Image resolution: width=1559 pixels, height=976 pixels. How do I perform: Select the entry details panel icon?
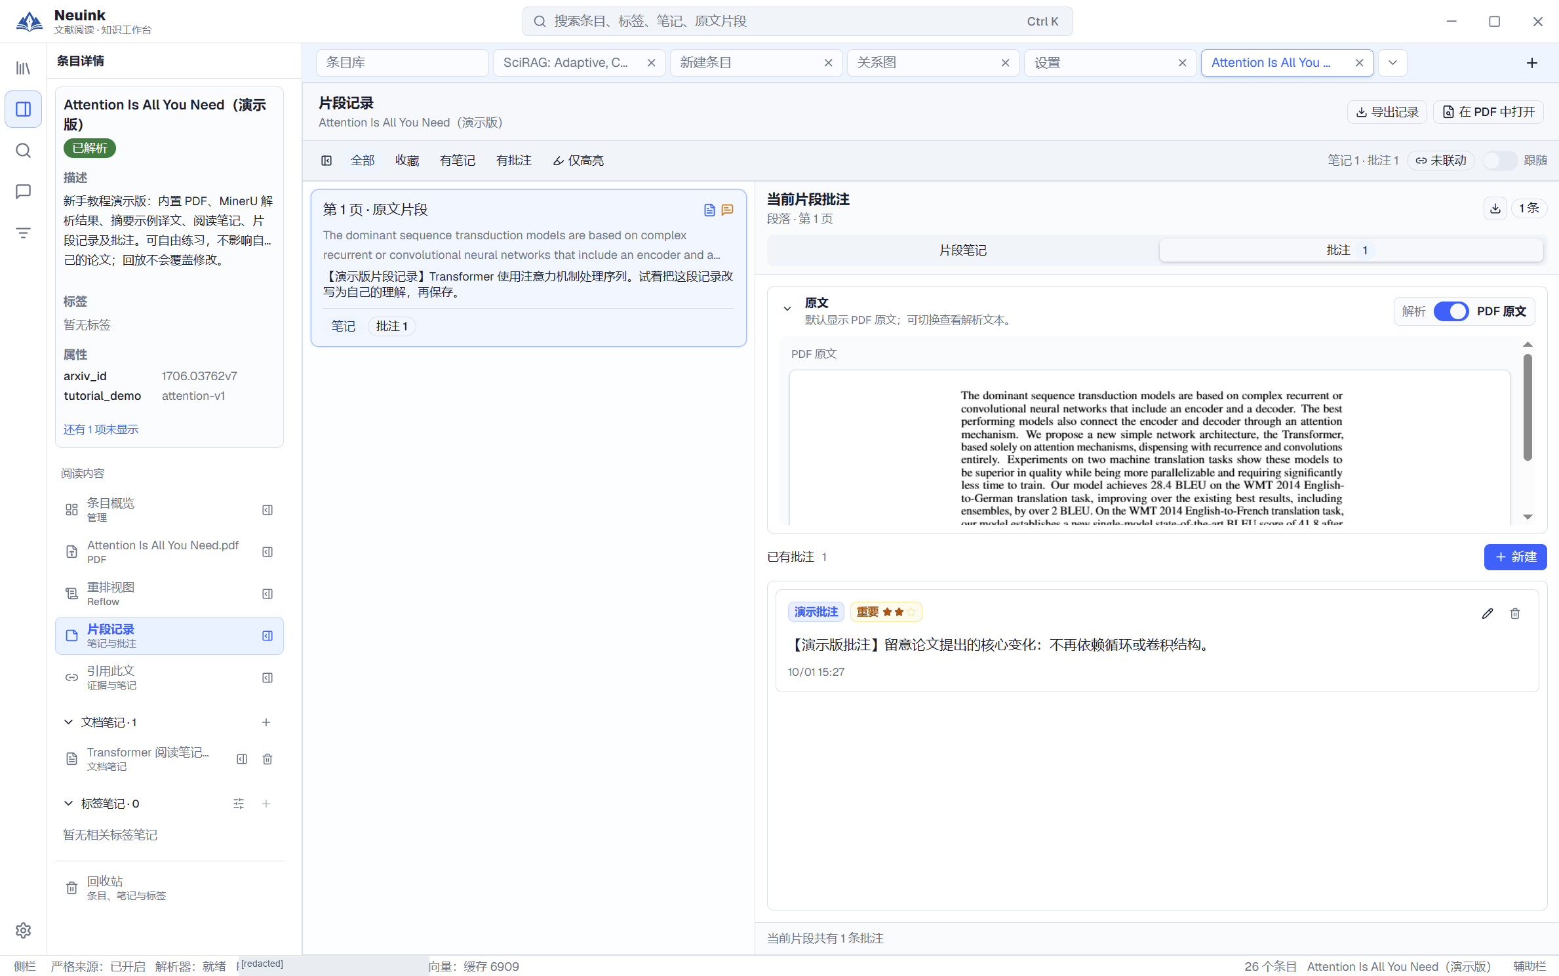[x=23, y=109]
